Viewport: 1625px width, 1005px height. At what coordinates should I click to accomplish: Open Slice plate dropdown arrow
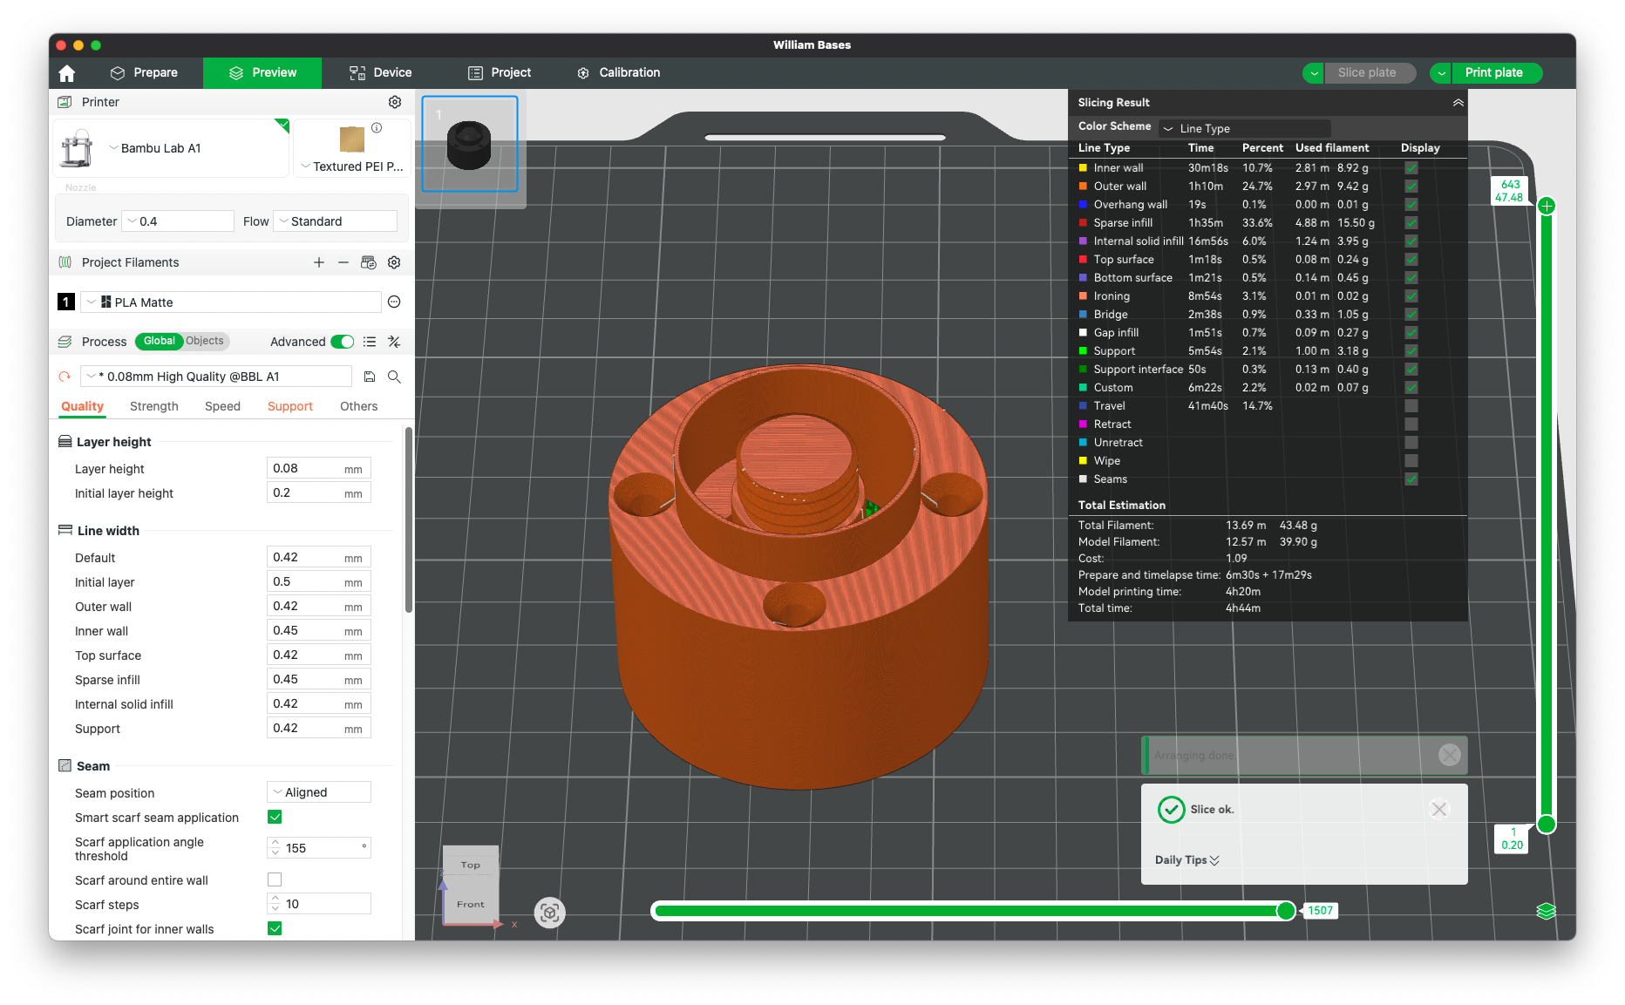tap(1314, 73)
